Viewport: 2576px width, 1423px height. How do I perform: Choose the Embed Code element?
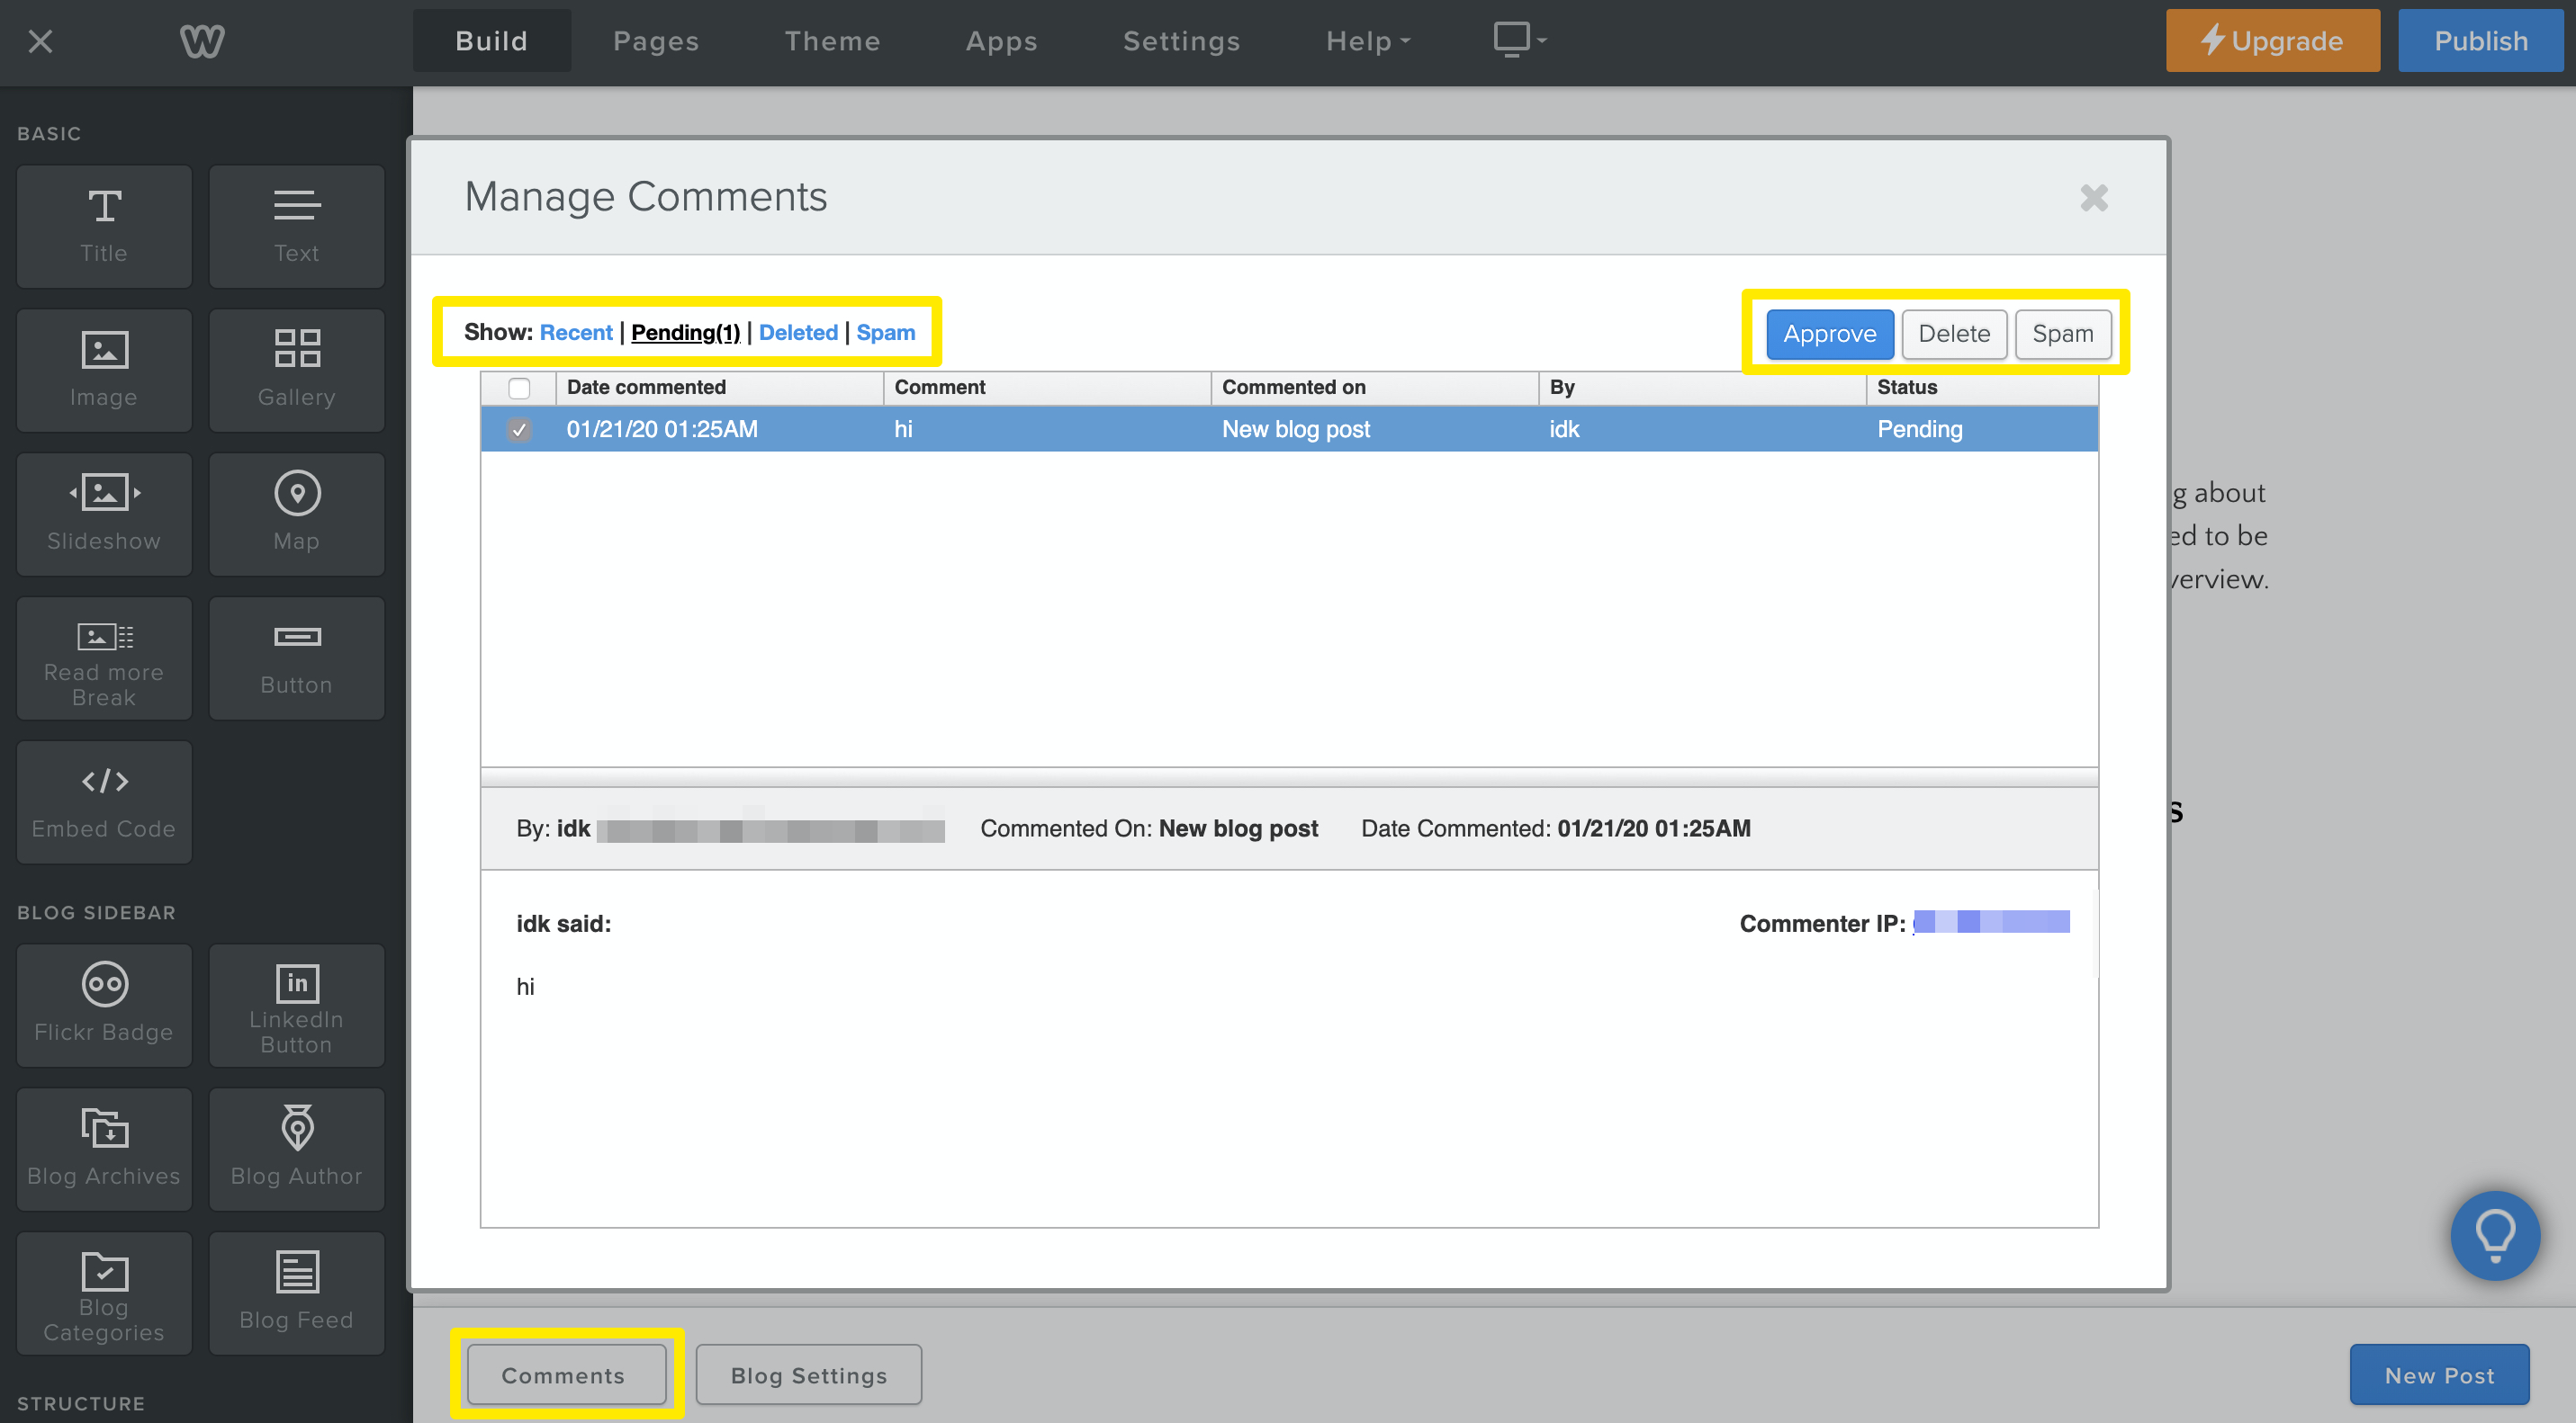(104, 801)
